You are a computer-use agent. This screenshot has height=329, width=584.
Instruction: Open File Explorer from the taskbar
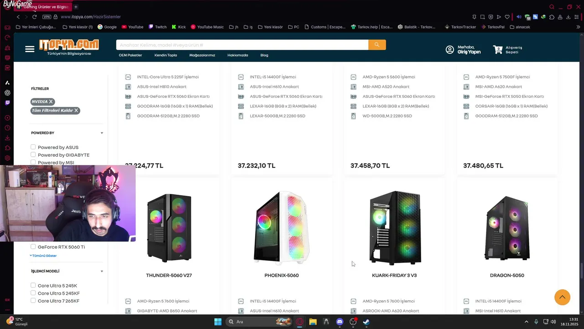coord(313,322)
